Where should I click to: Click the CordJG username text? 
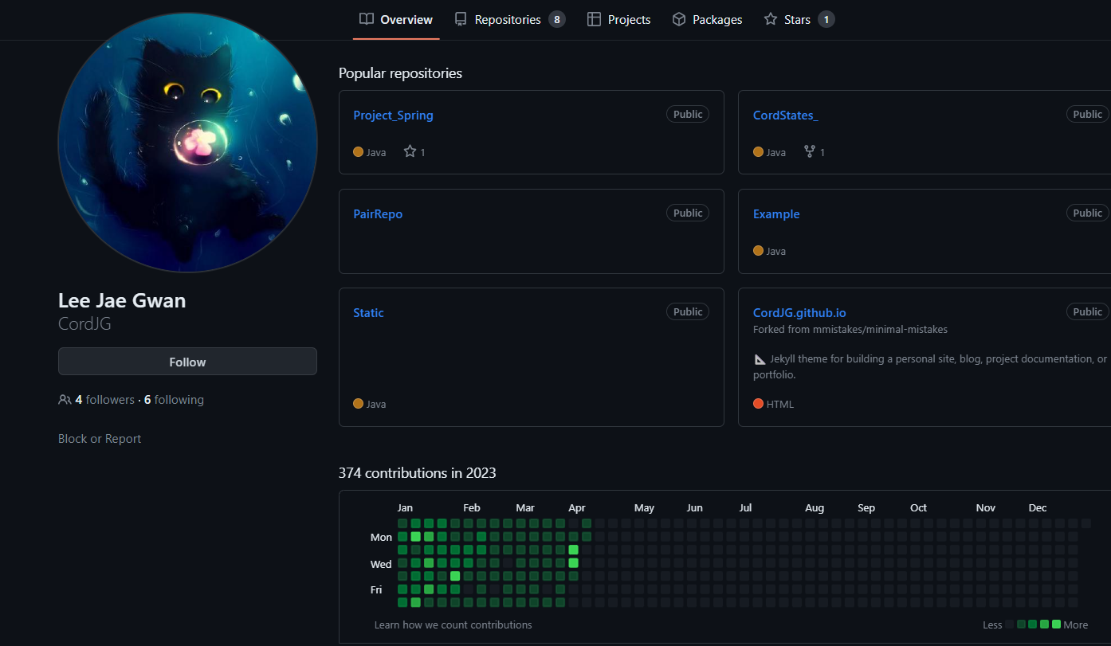pyautogui.click(x=84, y=324)
